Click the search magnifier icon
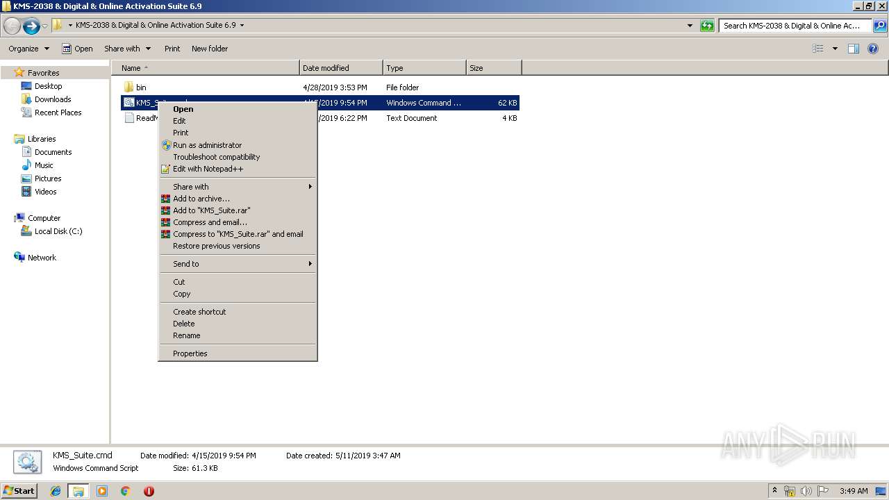This screenshot has width=889, height=500. pos(879,26)
